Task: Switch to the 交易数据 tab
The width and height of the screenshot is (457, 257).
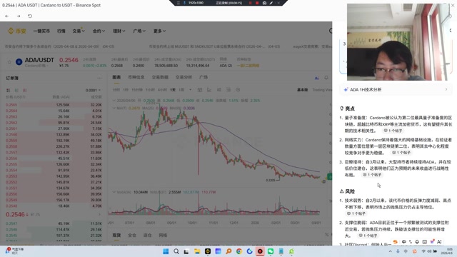Action: click(160, 77)
